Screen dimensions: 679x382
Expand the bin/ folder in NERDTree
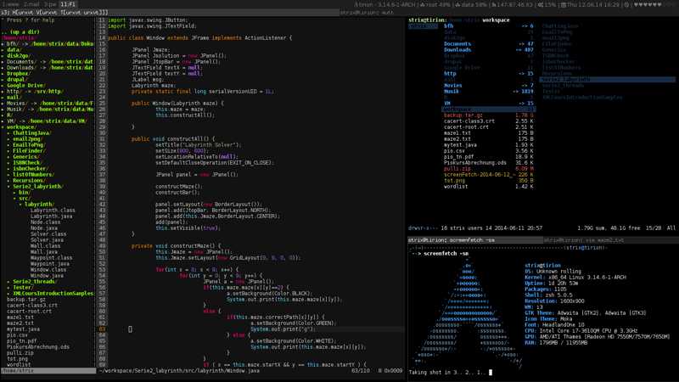click(23, 193)
